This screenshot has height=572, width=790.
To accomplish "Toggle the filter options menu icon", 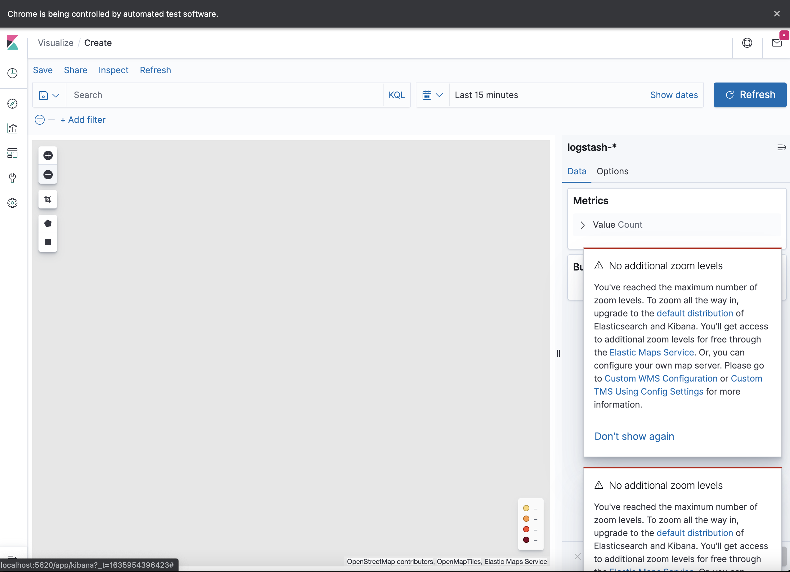I will pos(40,120).
